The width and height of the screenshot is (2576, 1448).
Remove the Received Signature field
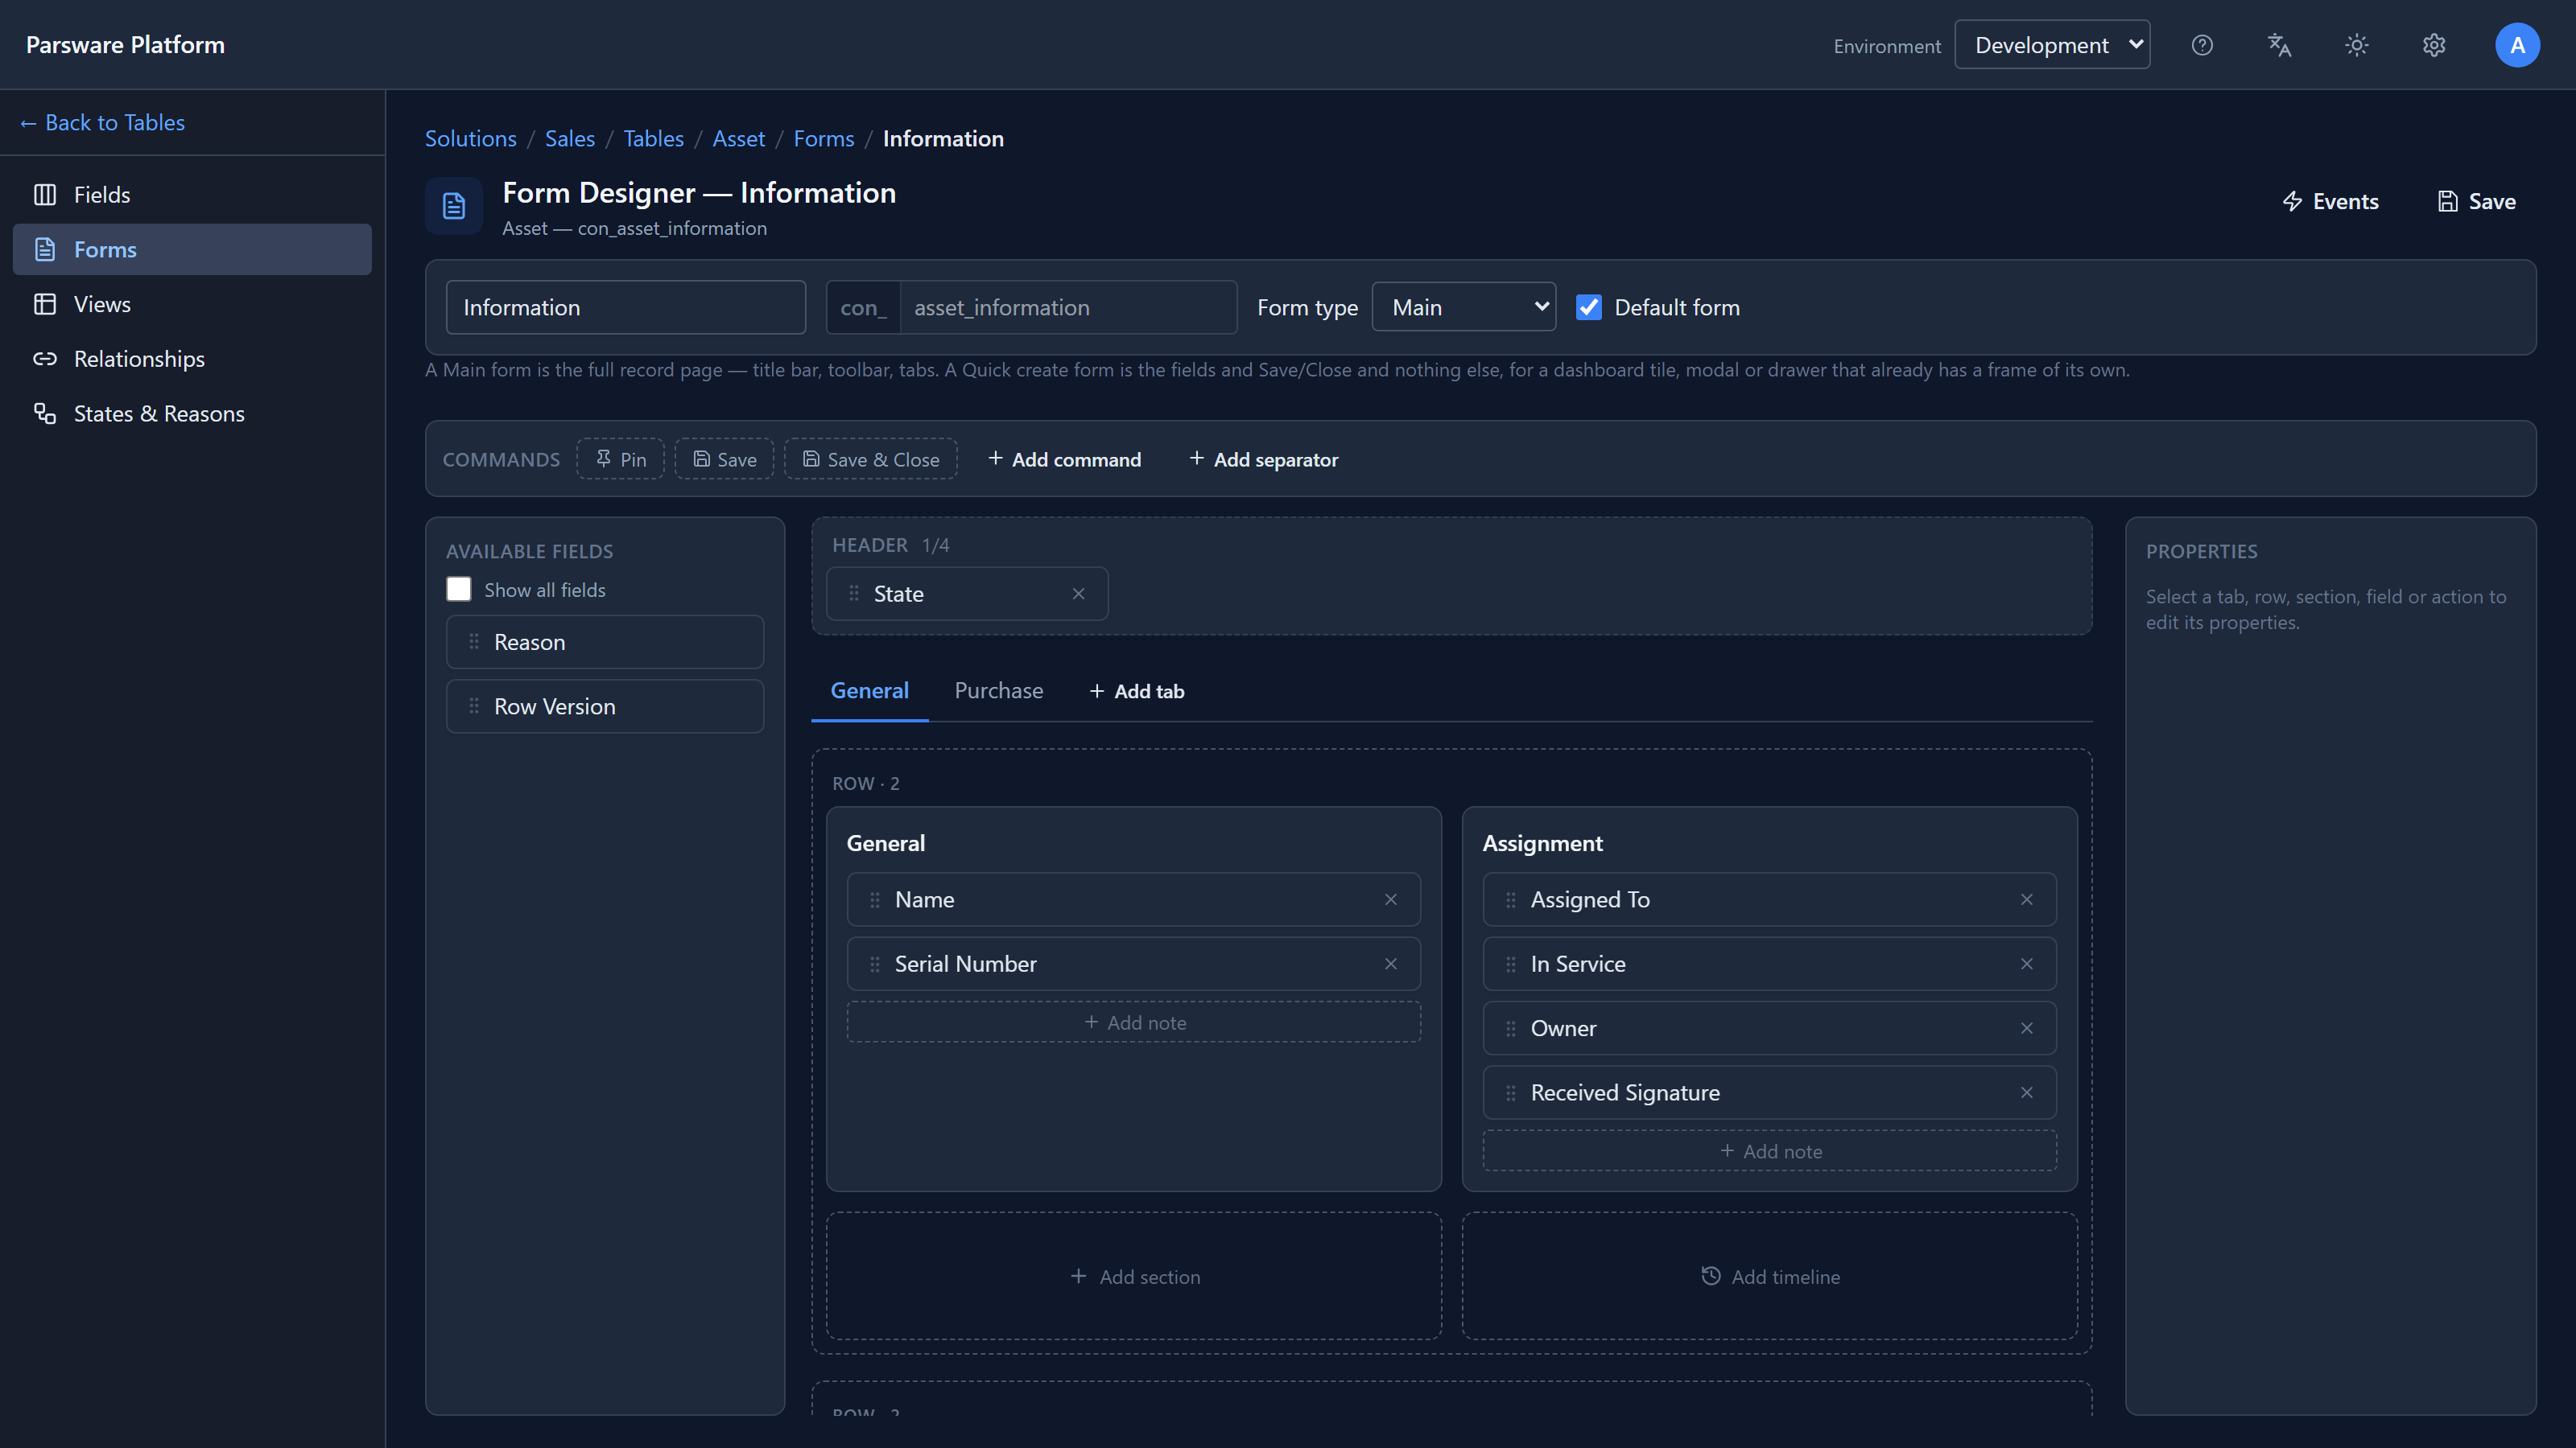(2026, 1092)
